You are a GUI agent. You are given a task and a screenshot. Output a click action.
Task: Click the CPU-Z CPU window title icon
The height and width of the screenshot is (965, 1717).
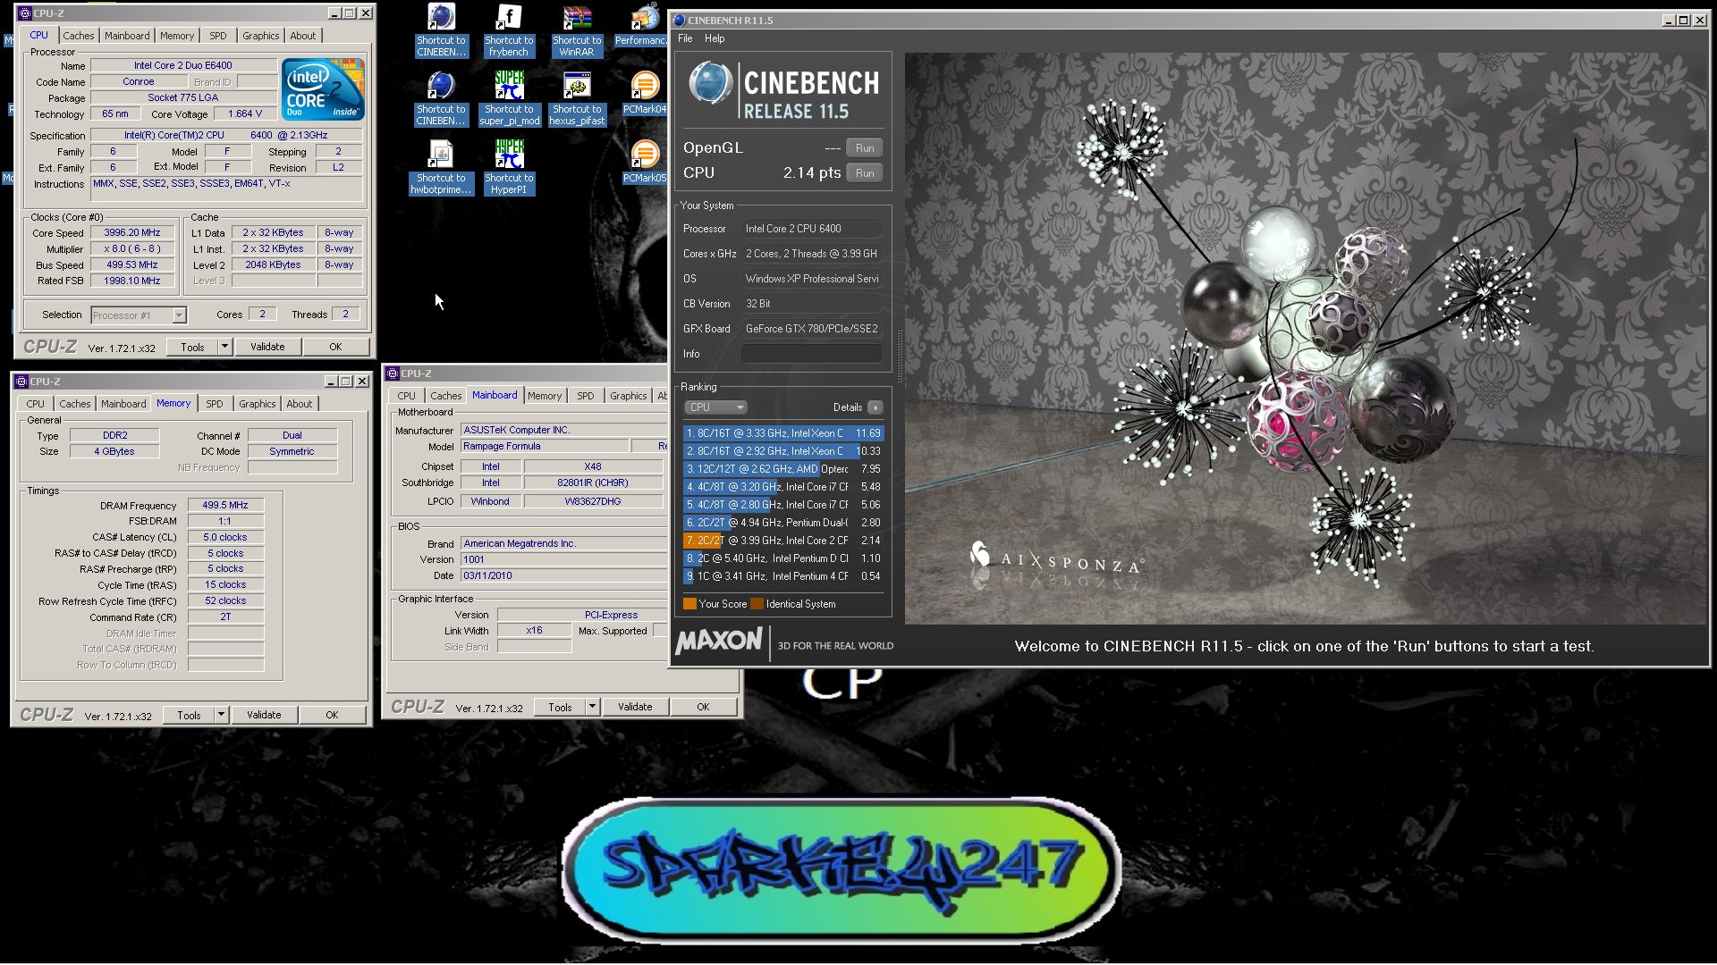[x=24, y=13]
